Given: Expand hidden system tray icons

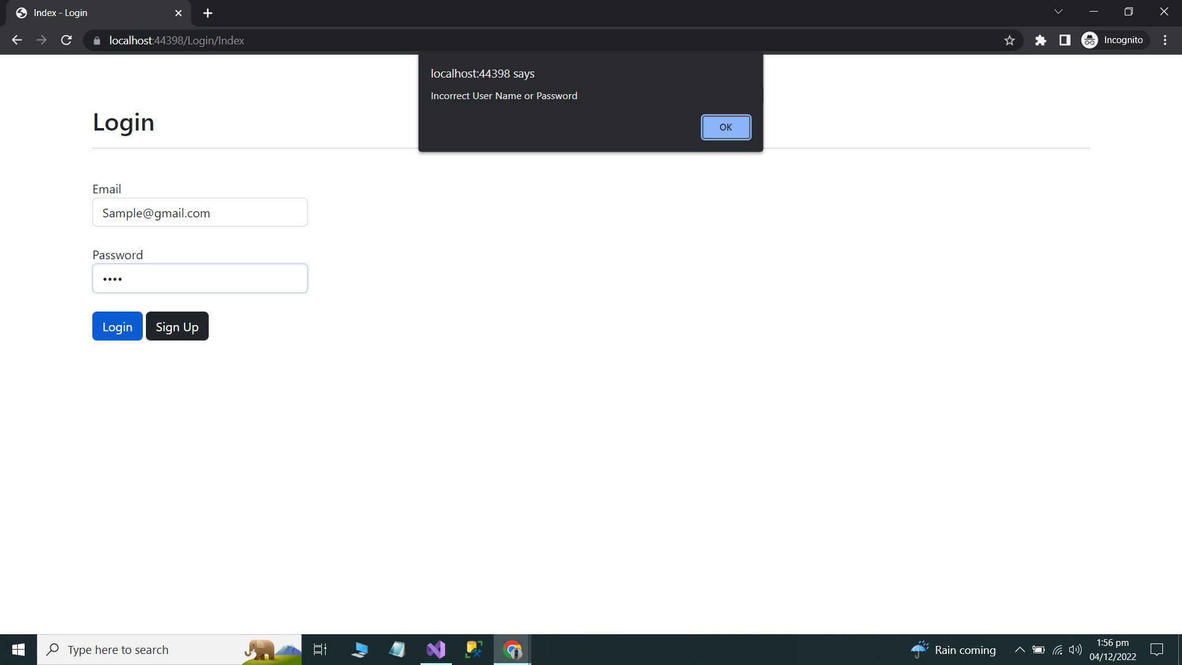Looking at the screenshot, I should (1019, 649).
